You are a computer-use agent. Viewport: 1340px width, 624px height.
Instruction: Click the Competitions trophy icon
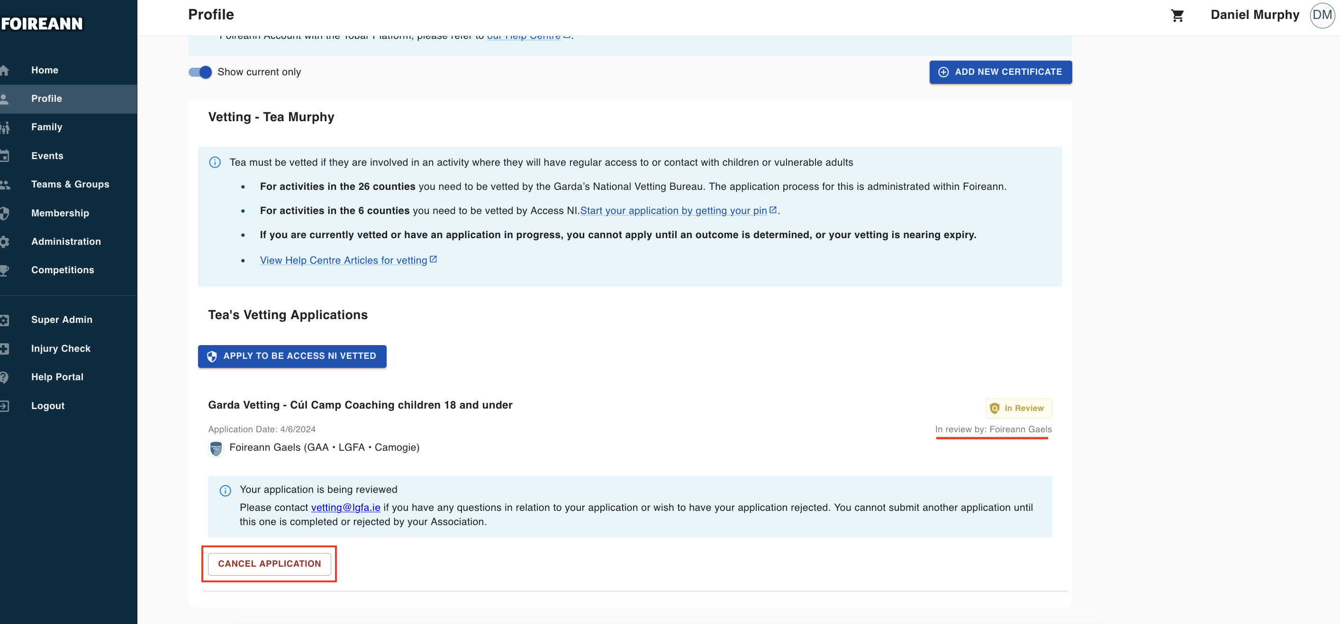(x=5, y=270)
